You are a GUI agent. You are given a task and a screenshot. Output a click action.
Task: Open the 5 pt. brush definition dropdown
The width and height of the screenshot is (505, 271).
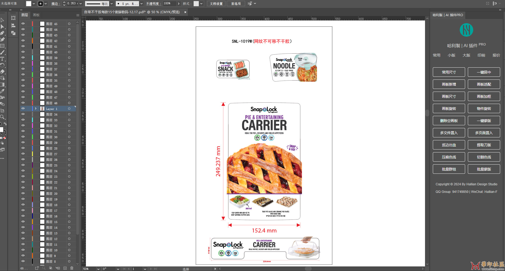coord(141,4)
